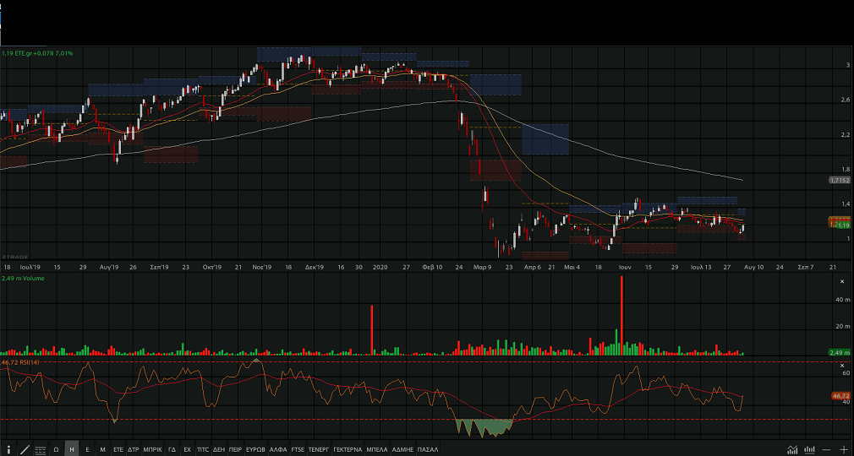The image size is (854, 456).
Task: Switch to the ΑΛΦΑ symbol tab
Action: 276,449
